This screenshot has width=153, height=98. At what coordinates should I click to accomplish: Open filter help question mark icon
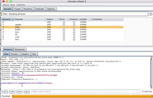(x=151, y=14)
